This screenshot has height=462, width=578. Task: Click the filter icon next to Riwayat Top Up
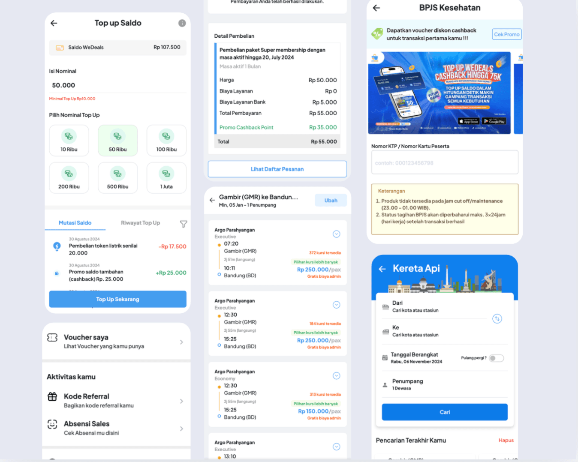coord(184,224)
